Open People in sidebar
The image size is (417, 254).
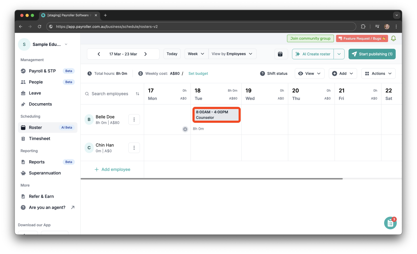[x=48, y=82]
